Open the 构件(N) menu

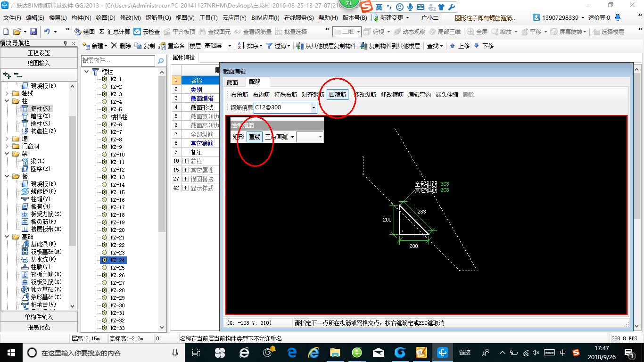(x=81, y=18)
